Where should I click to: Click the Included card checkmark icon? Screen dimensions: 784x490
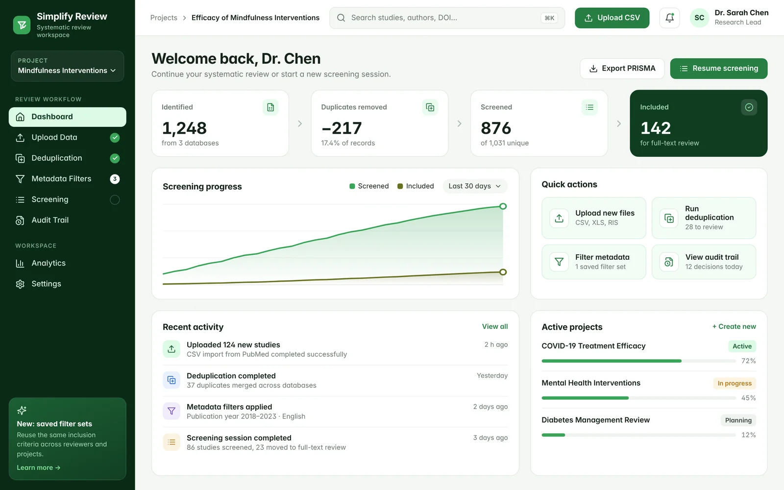[749, 107]
